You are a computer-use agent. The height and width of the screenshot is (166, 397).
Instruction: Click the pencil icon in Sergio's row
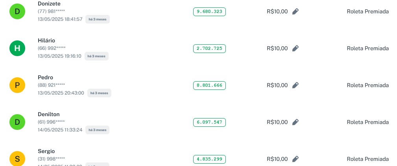pyautogui.click(x=295, y=159)
